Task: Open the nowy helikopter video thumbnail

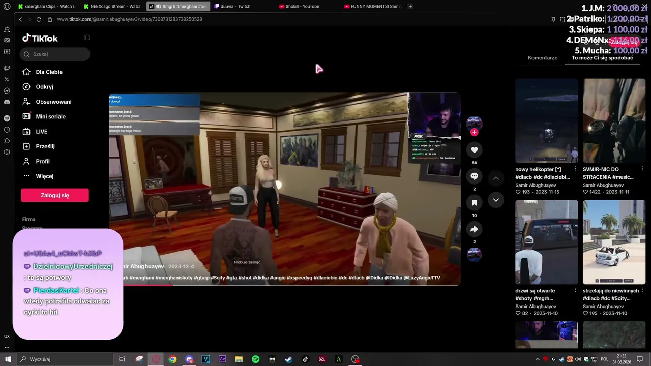Action: pos(547,121)
